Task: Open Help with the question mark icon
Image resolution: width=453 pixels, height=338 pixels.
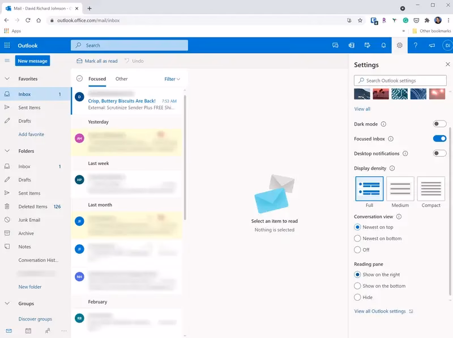Action: pos(416,45)
